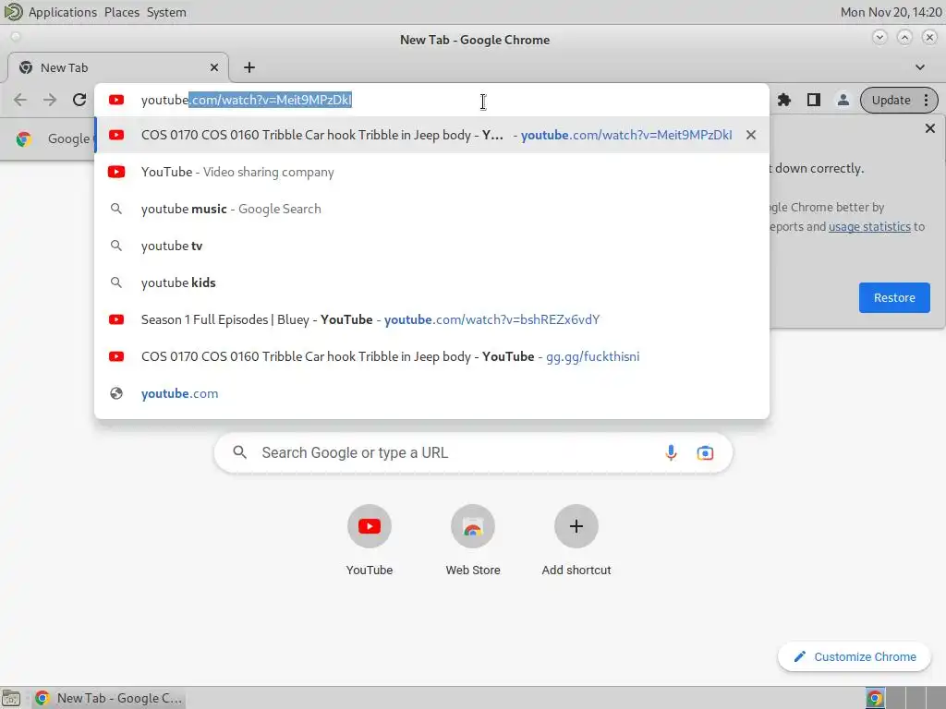Select the COS 0170 watch?v=Meit9MPzDkI suggestion
Viewport: 946px width, 709px height.
[431, 135]
